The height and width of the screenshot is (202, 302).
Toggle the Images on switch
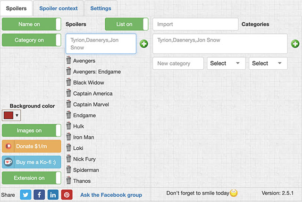(x=32, y=130)
